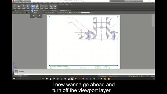Open the Utilities ribbon panel
Viewport: 167px width, 94px height.
[46, 7]
